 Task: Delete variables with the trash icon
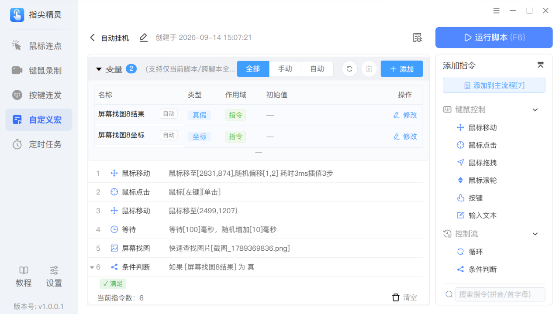369,69
